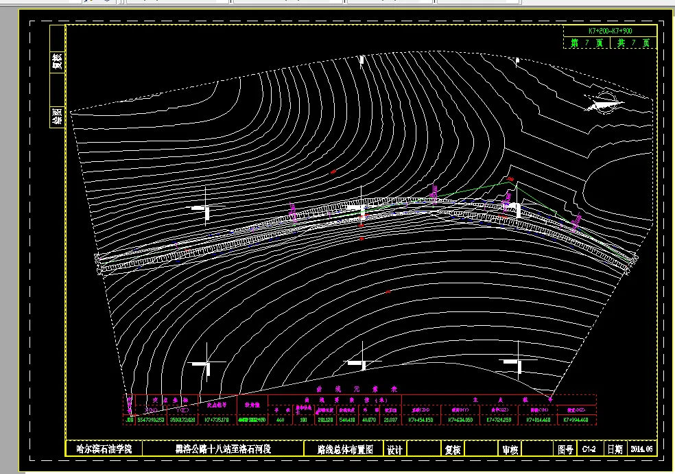Select the 共7页 total pages cell
This screenshot has width=675, height=474.
click(632, 43)
